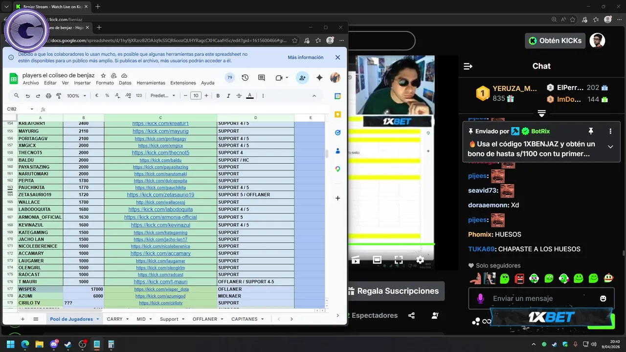Apply euro currency format
Image resolution: width=626 pixels, height=352 pixels.
[x=97, y=96]
